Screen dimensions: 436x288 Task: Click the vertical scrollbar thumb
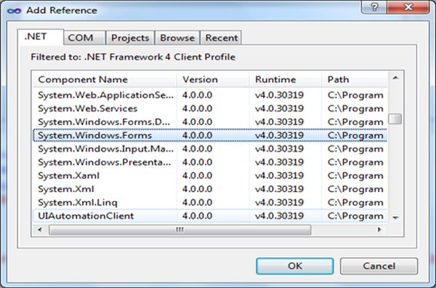[395, 119]
